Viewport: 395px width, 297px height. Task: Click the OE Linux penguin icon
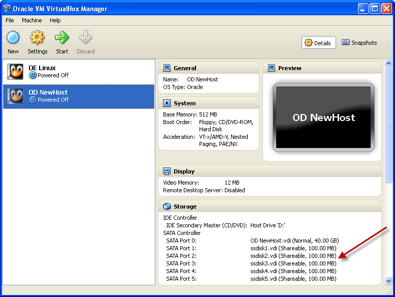pos(15,71)
